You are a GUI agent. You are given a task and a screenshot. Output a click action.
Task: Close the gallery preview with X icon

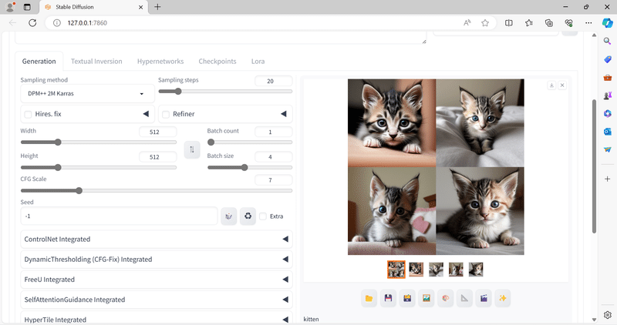coord(562,85)
